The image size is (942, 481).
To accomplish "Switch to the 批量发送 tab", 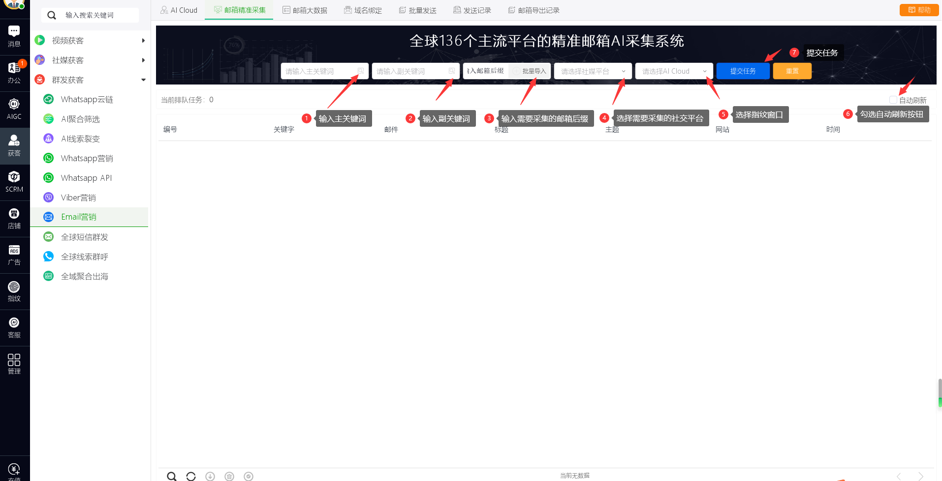I will tap(417, 10).
